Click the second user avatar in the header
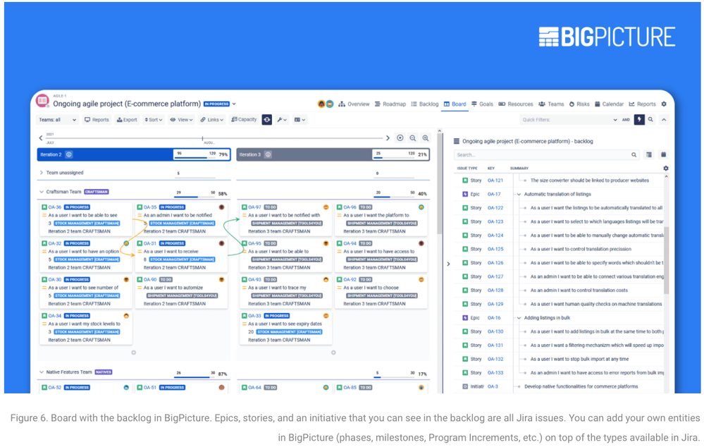Image resolution: width=704 pixels, height=447 pixels. [x=330, y=104]
